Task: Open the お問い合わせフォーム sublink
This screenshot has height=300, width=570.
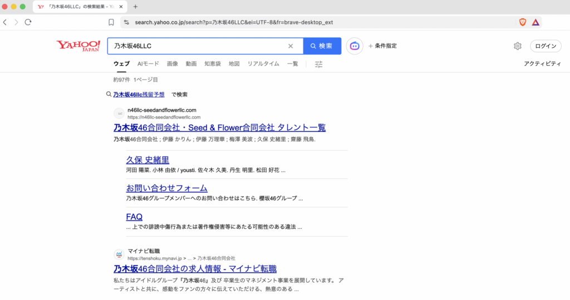Action: click(167, 188)
